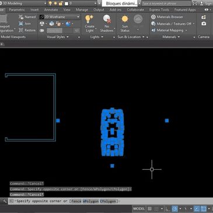
Task: Click the command line text input
Action: [x=110, y=201]
